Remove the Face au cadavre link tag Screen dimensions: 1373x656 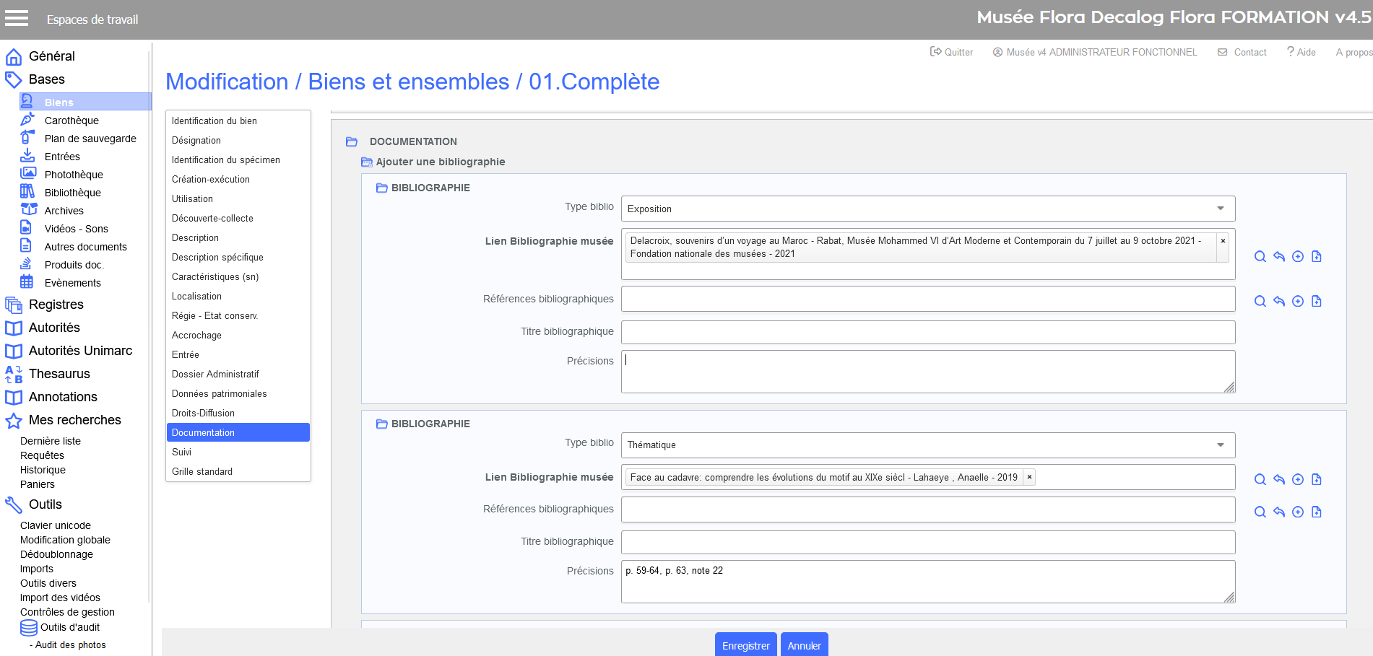[x=1029, y=477]
